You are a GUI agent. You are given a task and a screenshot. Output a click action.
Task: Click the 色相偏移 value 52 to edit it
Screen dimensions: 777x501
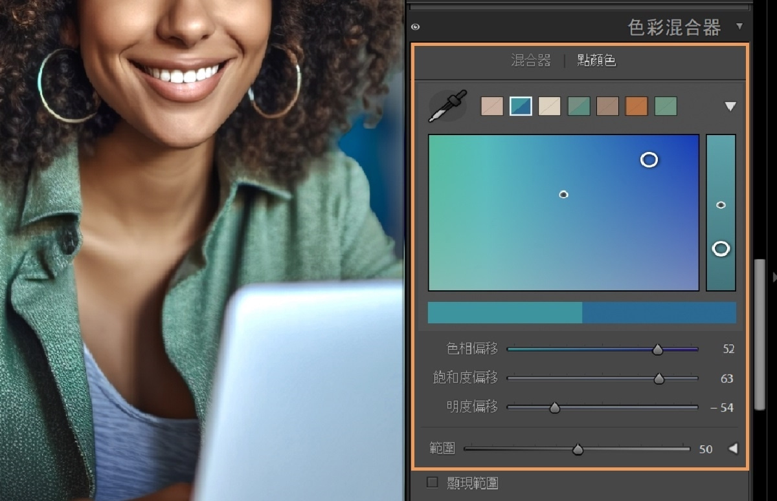point(728,349)
